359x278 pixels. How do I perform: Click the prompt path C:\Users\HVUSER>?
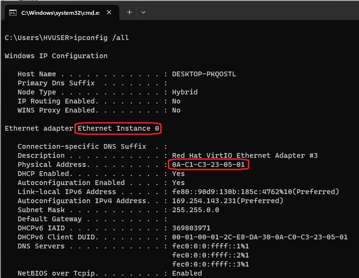click(x=39, y=38)
